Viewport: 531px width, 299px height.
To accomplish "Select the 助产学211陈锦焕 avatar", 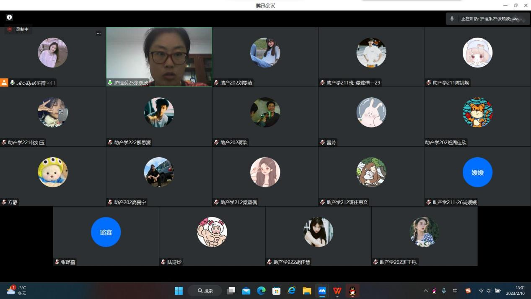I will pyautogui.click(x=477, y=53).
